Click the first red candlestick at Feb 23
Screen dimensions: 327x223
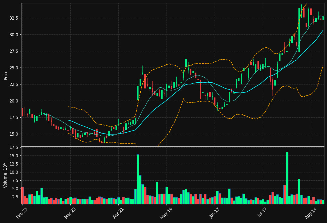pyautogui.click(x=22, y=112)
